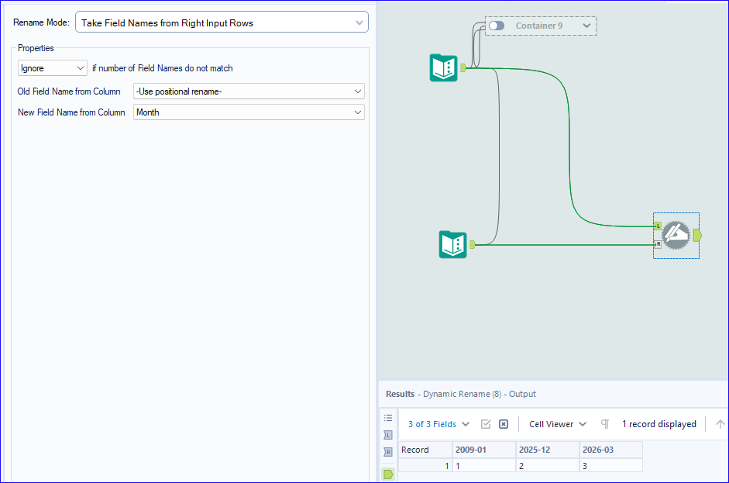Click the select-all fields checkmark icon
This screenshot has height=483, width=729.
point(486,424)
